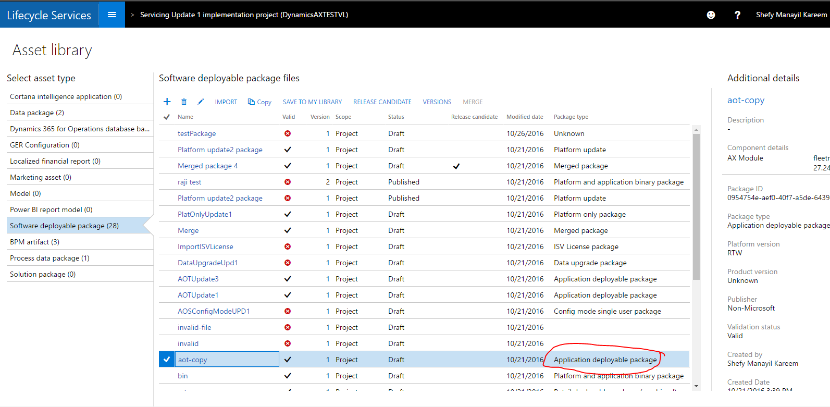Open Shefy Manayil Kareem user menu
Image resolution: width=830 pixels, height=407 pixels.
[x=791, y=15]
